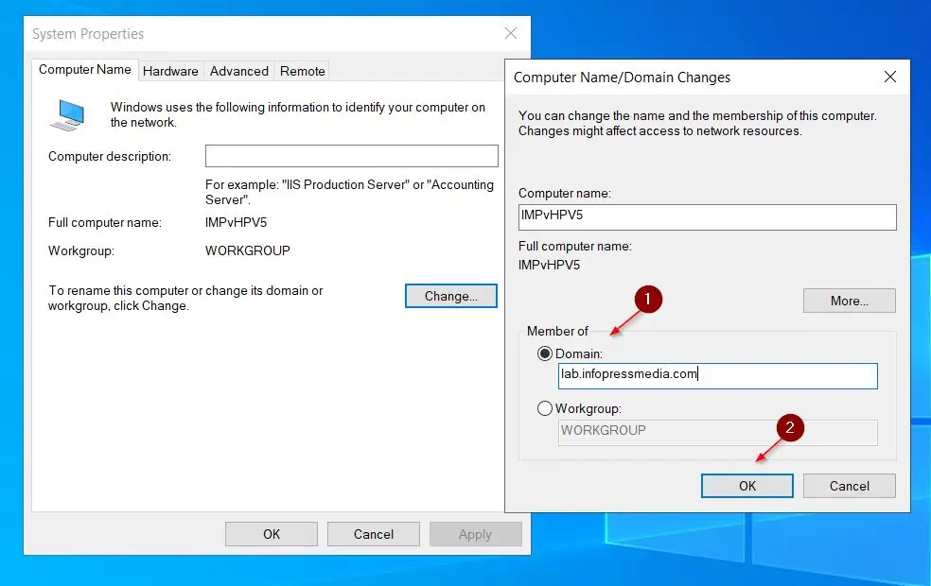This screenshot has height=586, width=931.
Task: Click the disabled WORKGROUP text field
Action: pyautogui.click(x=718, y=432)
